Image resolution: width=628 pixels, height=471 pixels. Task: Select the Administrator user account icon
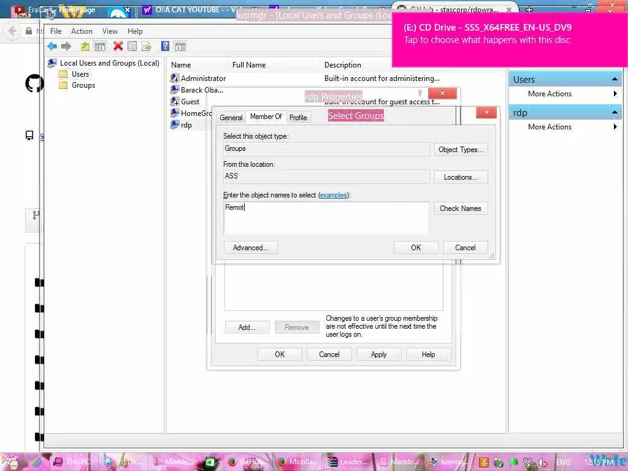[x=175, y=78]
